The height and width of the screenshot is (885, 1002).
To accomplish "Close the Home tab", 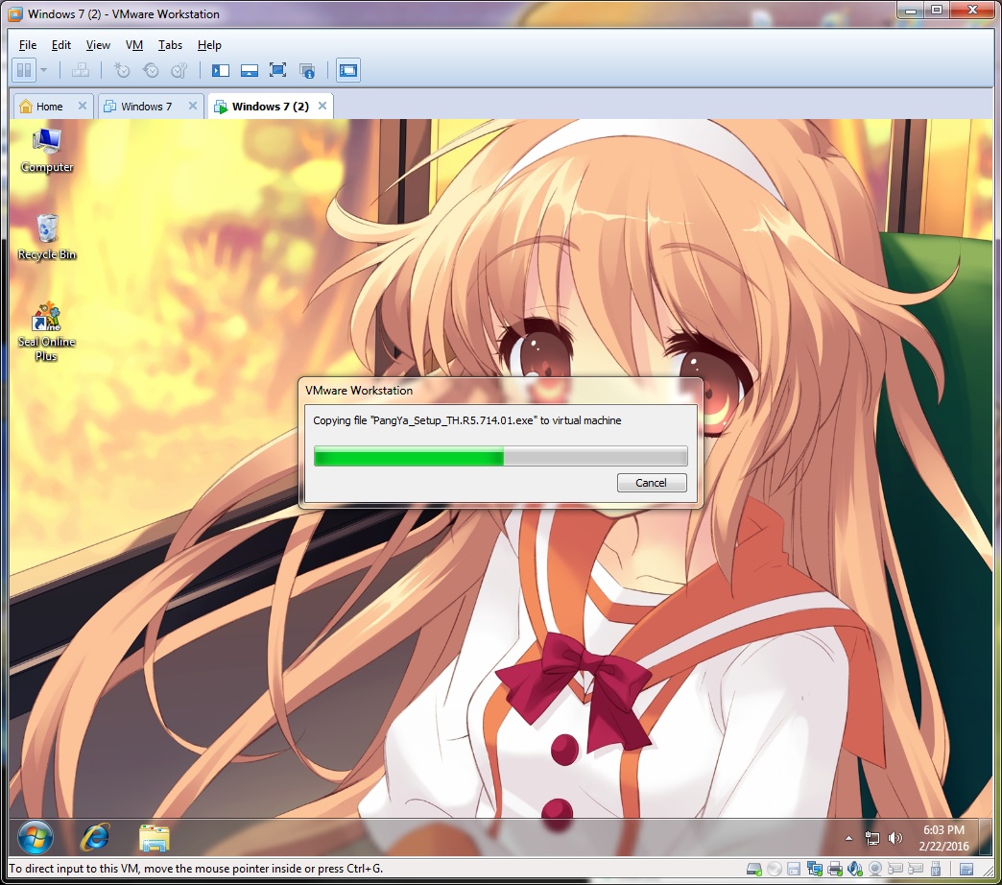I will coord(83,107).
